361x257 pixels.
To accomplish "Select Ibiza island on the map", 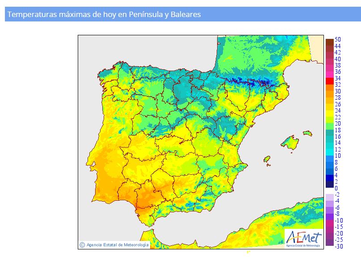I will (x=267, y=160).
